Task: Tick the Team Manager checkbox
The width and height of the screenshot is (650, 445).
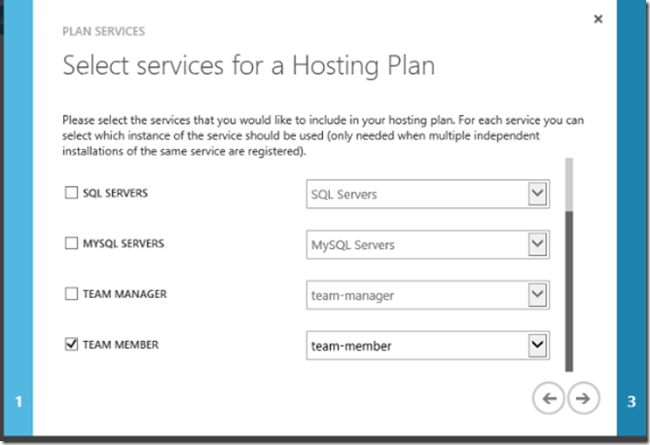Action: (71, 293)
